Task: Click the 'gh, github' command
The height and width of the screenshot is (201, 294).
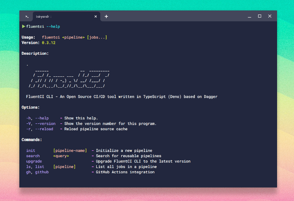Action: (37, 172)
